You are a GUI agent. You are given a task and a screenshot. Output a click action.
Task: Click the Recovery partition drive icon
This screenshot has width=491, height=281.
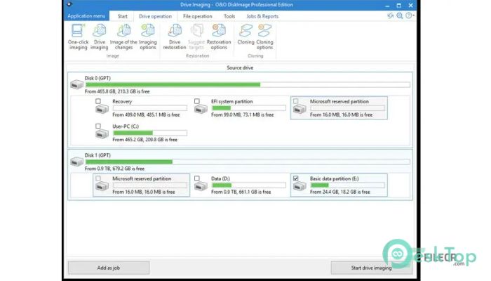[102, 109]
